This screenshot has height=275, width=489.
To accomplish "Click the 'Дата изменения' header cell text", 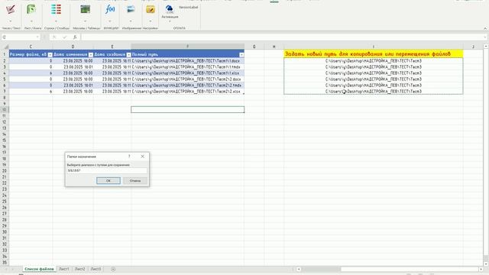I will click(x=70, y=54).
